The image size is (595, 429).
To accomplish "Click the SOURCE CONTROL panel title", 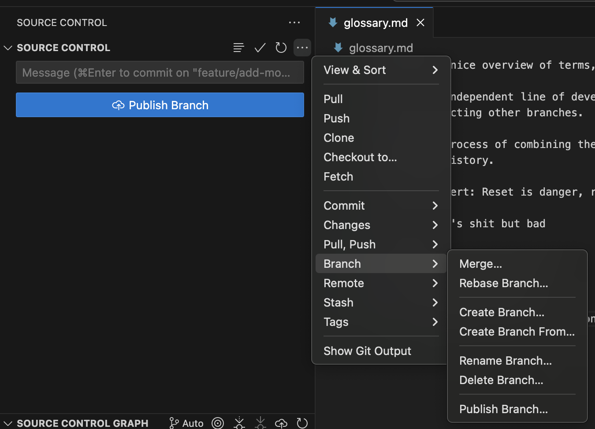I will (62, 22).
